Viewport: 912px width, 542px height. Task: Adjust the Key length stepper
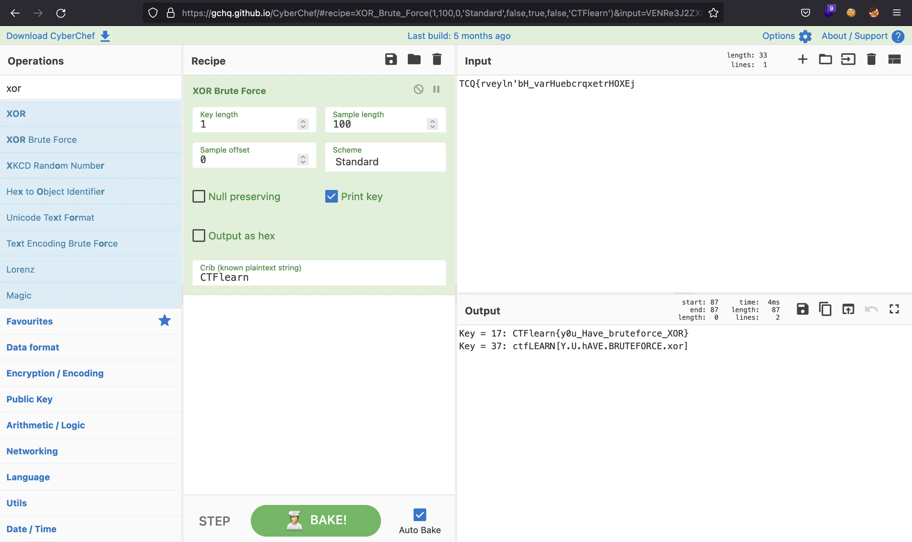coord(303,124)
